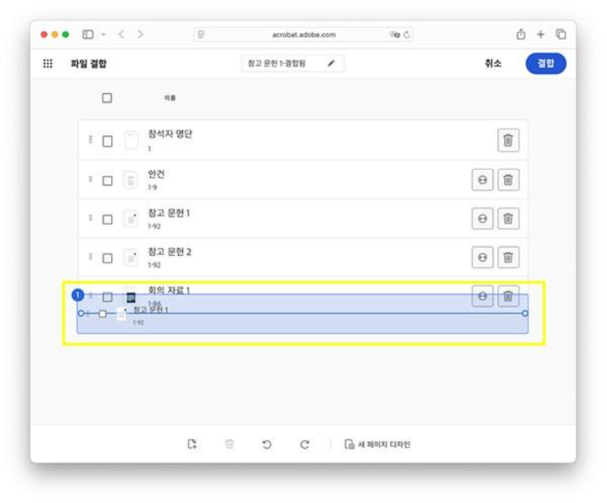Image resolution: width=607 pixels, height=503 pixels.
Task: Select the 안건 file name
Action: (156, 174)
